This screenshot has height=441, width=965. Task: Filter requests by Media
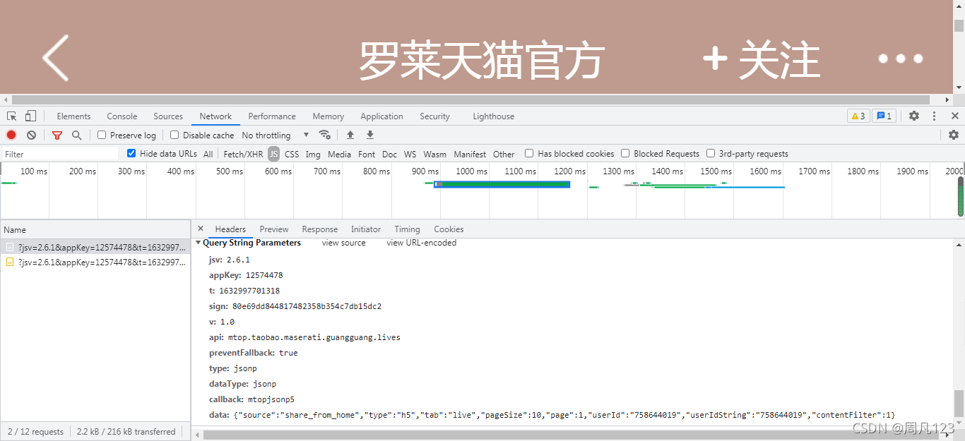click(339, 154)
